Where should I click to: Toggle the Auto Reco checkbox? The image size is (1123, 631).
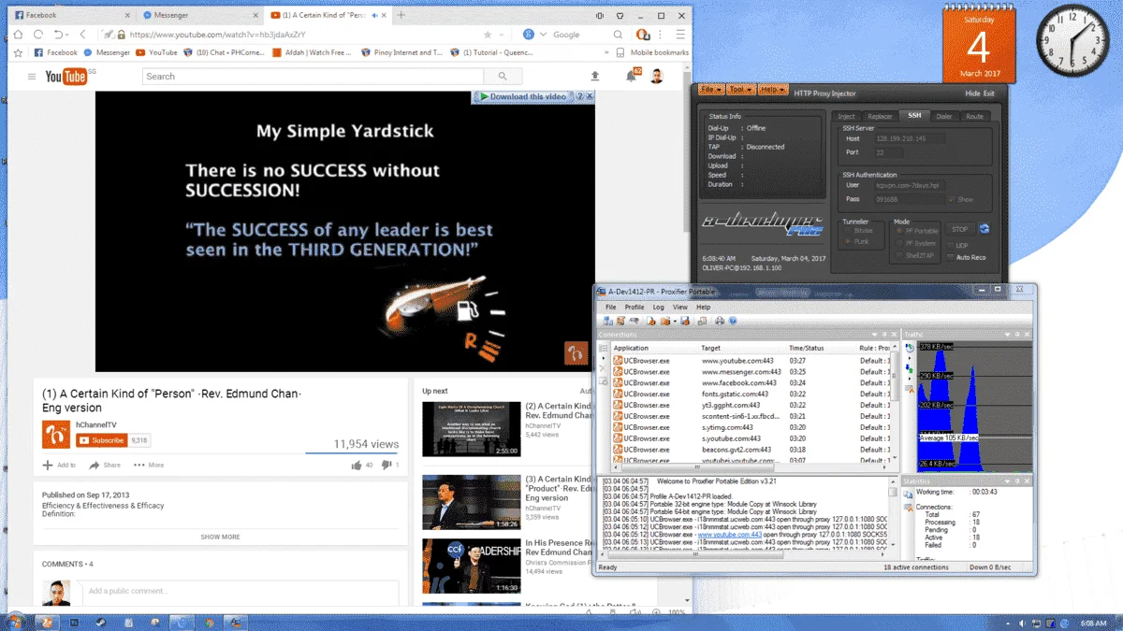tap(952, 257)
